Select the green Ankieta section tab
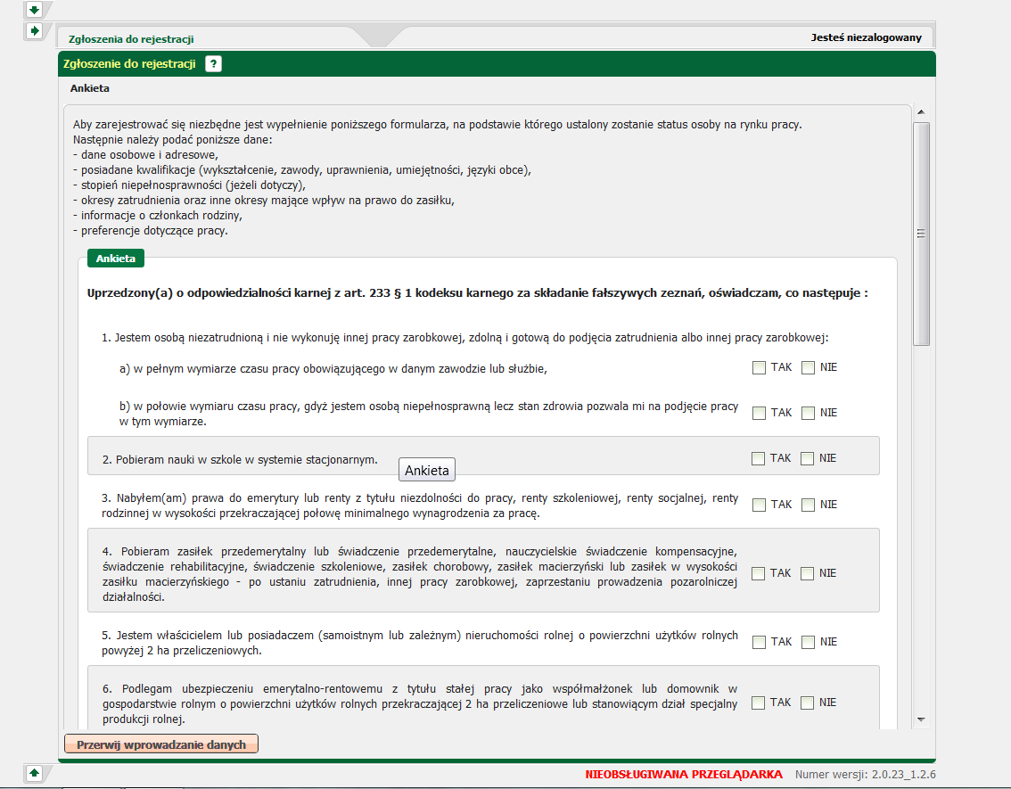This screenshot has height=789, width=1011. click(115, 259)
